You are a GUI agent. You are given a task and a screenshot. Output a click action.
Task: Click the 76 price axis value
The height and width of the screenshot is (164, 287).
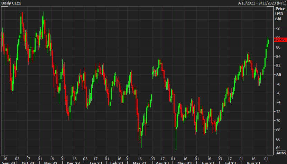click(x=278, y=93)
